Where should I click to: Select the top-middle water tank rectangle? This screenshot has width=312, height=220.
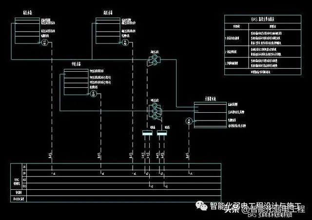[x=108, y=30]
